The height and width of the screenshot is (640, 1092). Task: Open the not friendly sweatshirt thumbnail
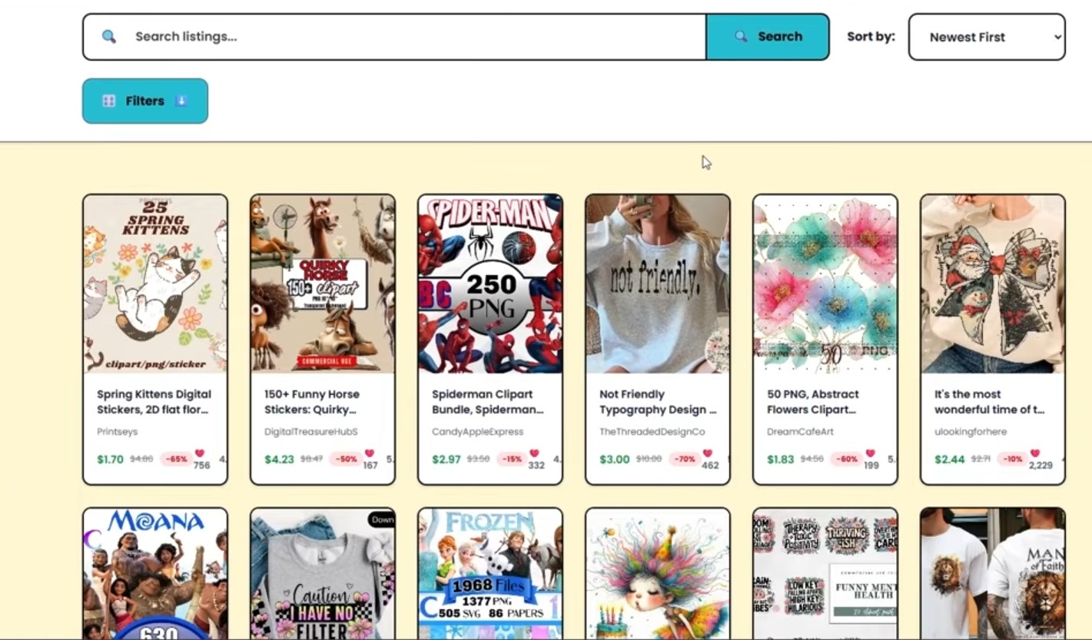click(x=658, y=284)
